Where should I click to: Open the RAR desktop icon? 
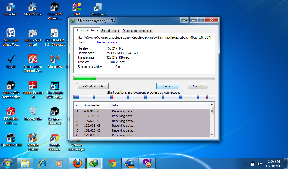(76, 9)
